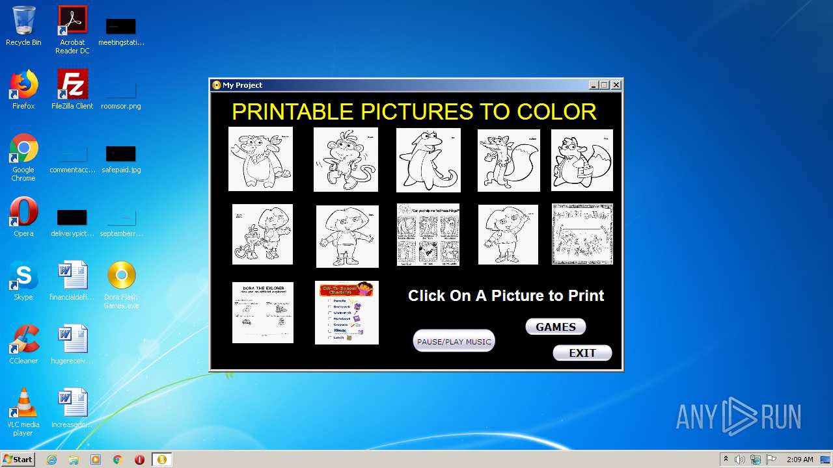Print the Dora waving hand coloring picture
Screen dimensions: 833x468
pos(508,235)
